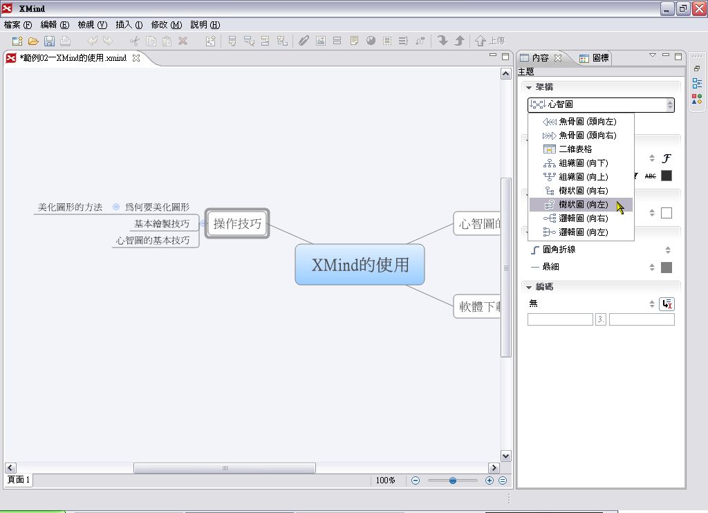The width and height of the screenshot is (708, 513).
Task: Click the drill down arrow icon
Action: tap(442, 41)
